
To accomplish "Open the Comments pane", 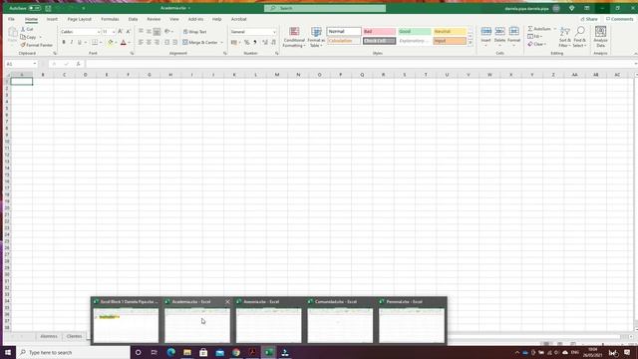I will pos(619,19).
